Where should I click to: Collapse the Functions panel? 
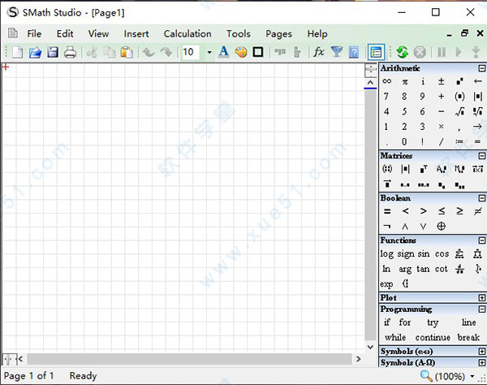[481, 240]
